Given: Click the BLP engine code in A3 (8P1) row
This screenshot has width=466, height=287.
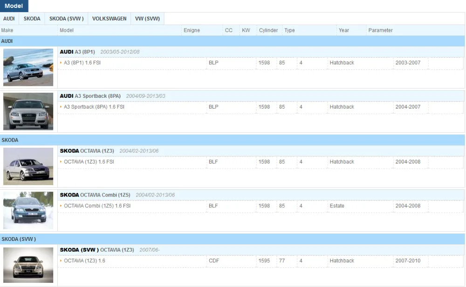Looking at the screenshot, I should [x=213, y=63].
